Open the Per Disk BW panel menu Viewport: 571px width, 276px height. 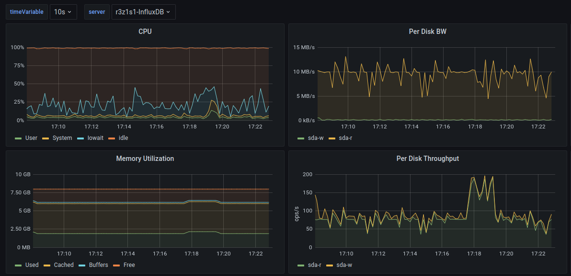428,32
